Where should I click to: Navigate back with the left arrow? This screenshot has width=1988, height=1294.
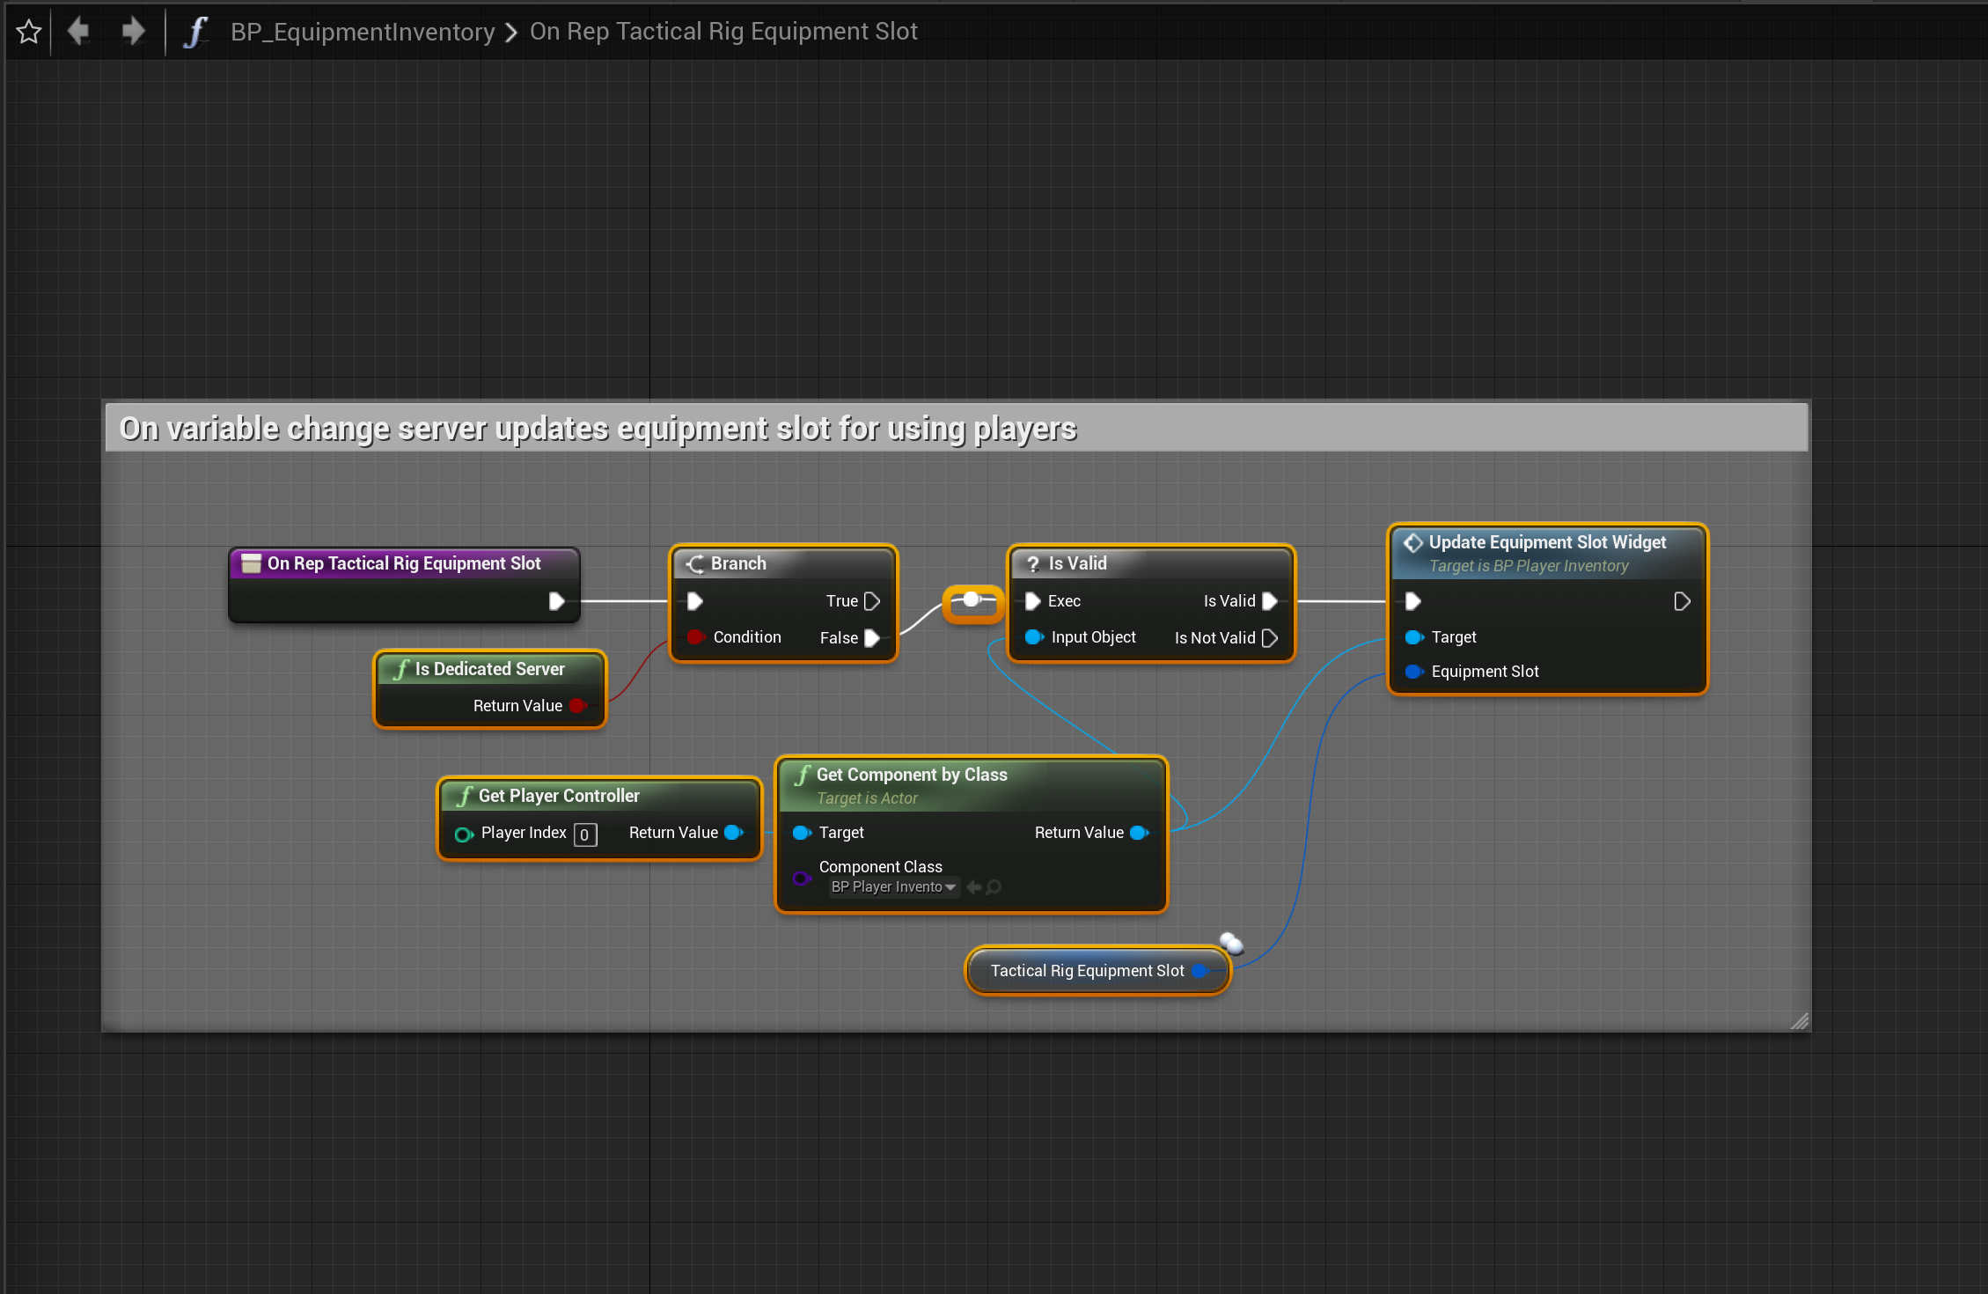click(79, 32)
